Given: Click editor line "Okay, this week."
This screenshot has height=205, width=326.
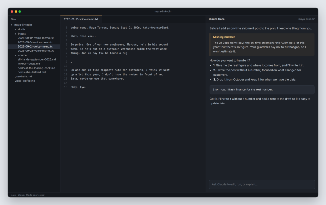Looking at the screenshot, I should [x=83, y=36].
